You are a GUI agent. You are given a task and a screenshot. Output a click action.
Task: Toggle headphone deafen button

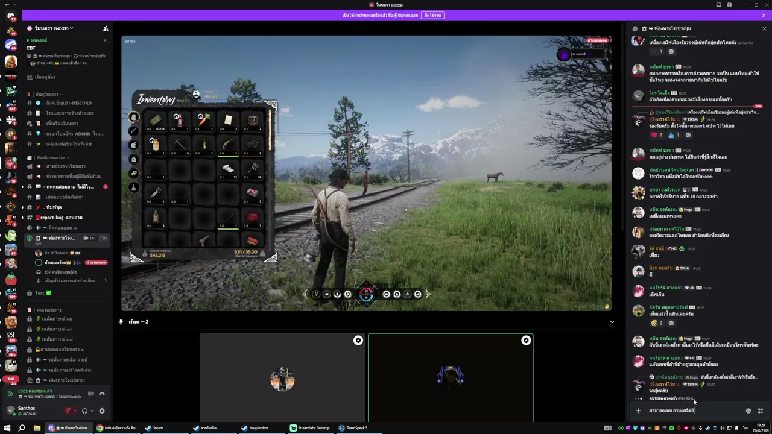point(84,411)
